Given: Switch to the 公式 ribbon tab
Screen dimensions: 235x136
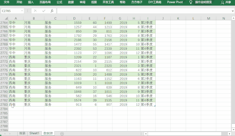Looking at the screenshot, I should click(x=59, y=2).
